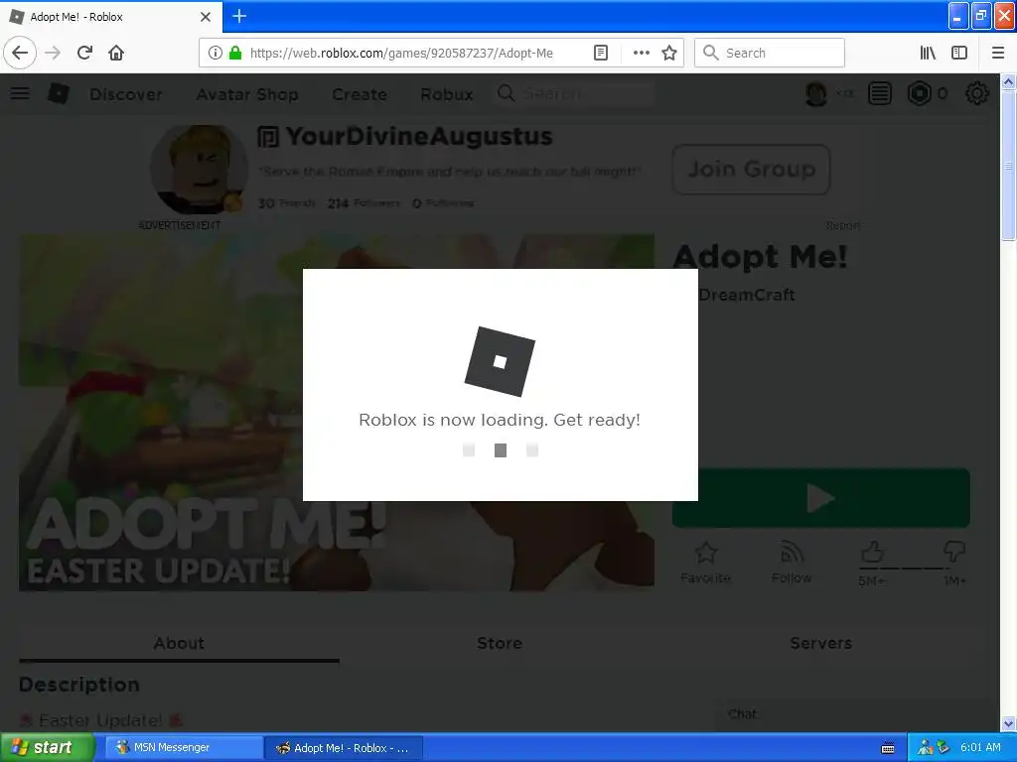
Task: Open the Windows start menu
Action: point(47,748)
